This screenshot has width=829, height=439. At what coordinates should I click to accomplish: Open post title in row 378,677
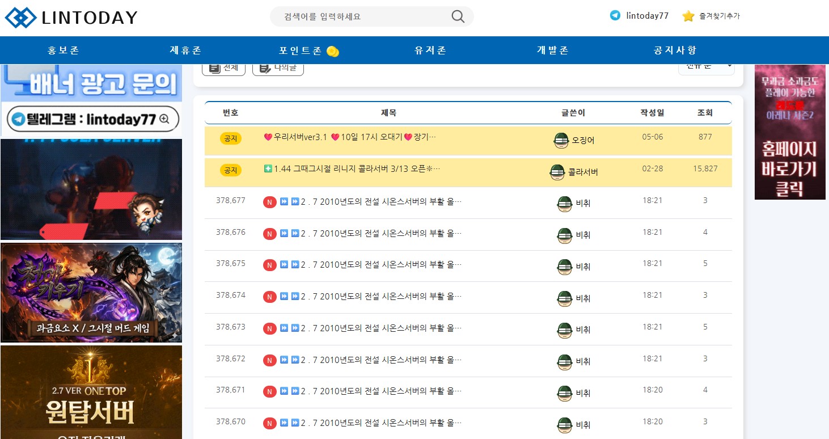371,201
